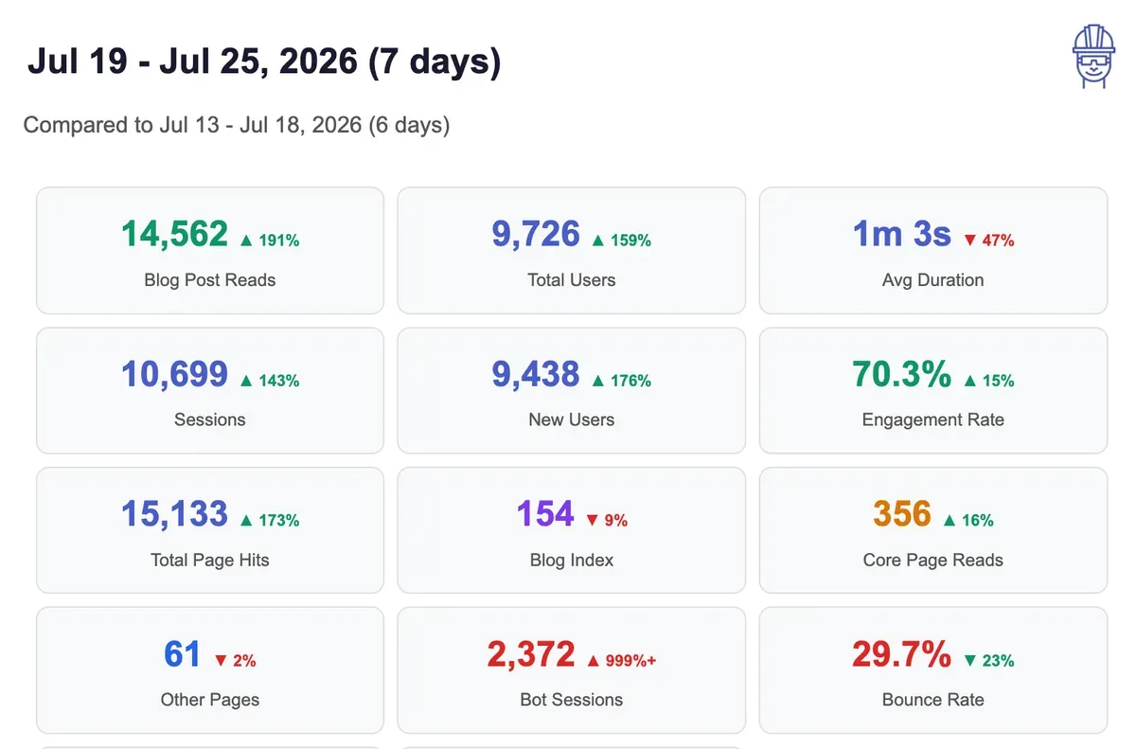1136x749 pixels.
Task: Select the "Bot Sessions" label
Action: (572, 700)
